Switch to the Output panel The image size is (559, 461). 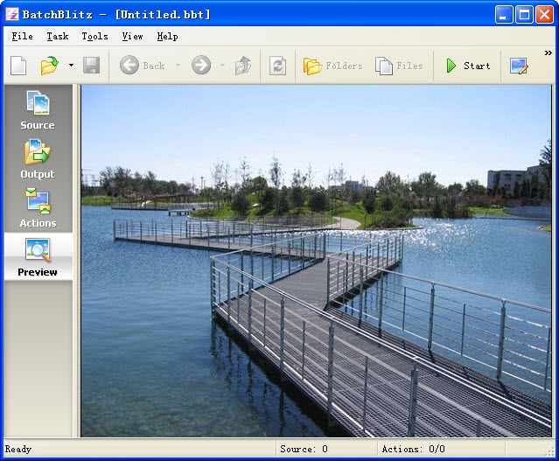(38, 159)
